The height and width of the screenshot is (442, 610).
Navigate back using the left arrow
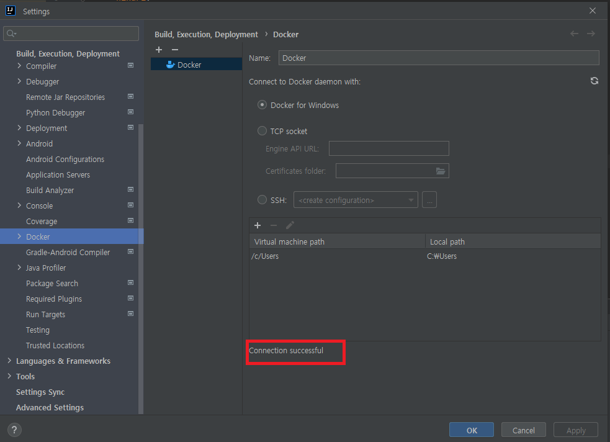pyautogui.click(x=574, y=34)
